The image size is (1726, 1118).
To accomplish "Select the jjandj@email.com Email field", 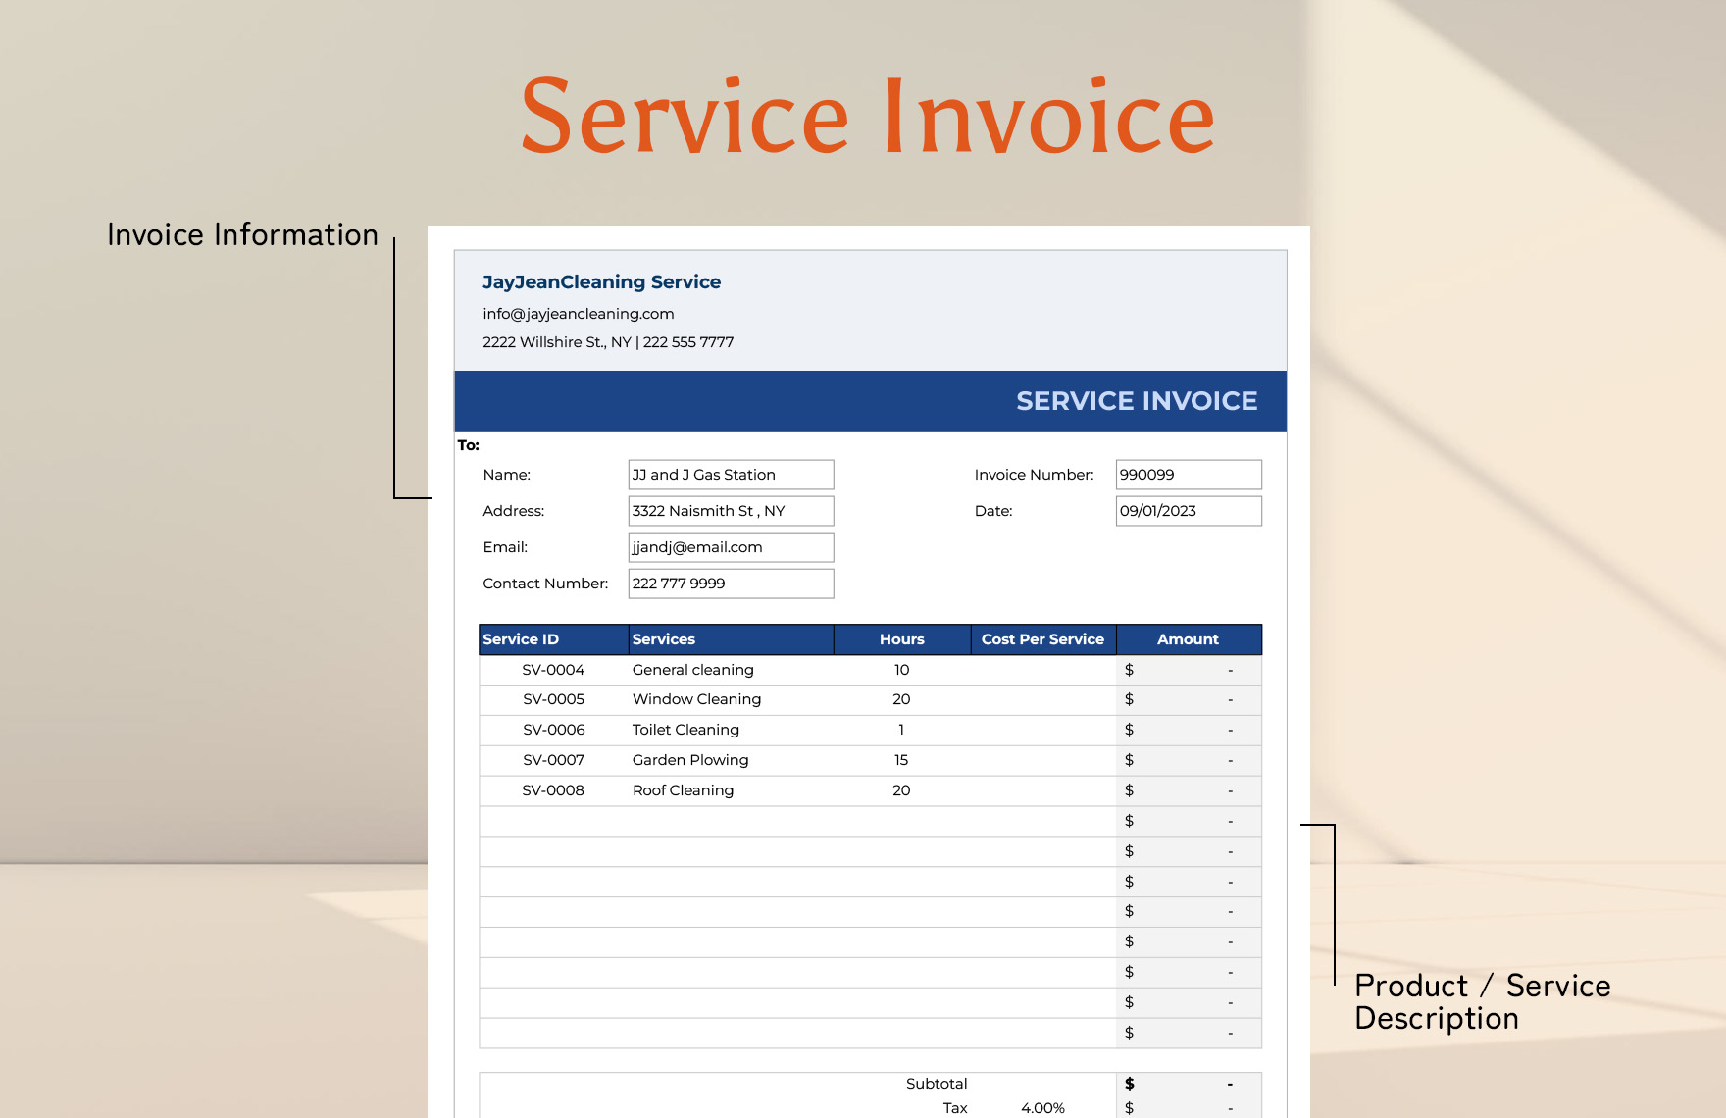I will coord(731,546).
